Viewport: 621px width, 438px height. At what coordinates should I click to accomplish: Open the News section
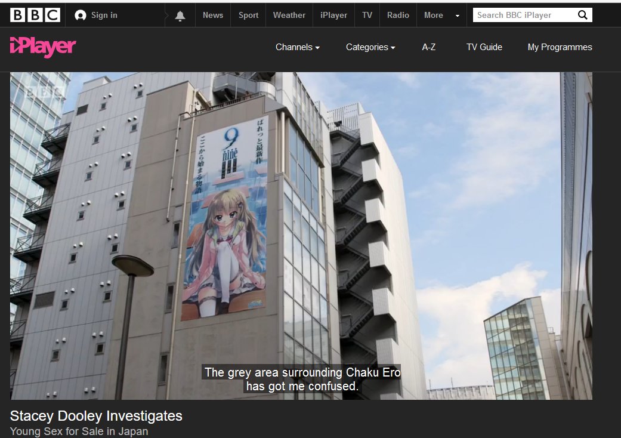pyautogui.click(x=213, y=15)
